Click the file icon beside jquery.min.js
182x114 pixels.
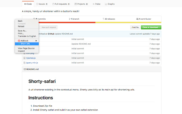(24, 63)
